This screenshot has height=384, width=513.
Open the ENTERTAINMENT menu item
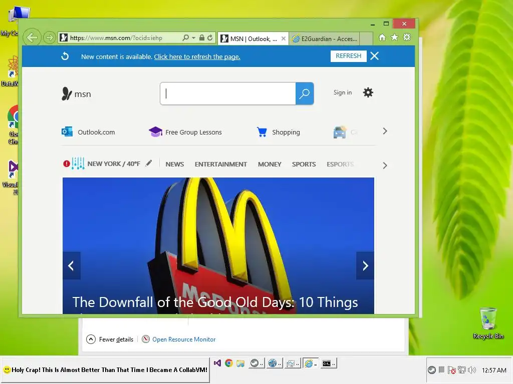point(221,164)
